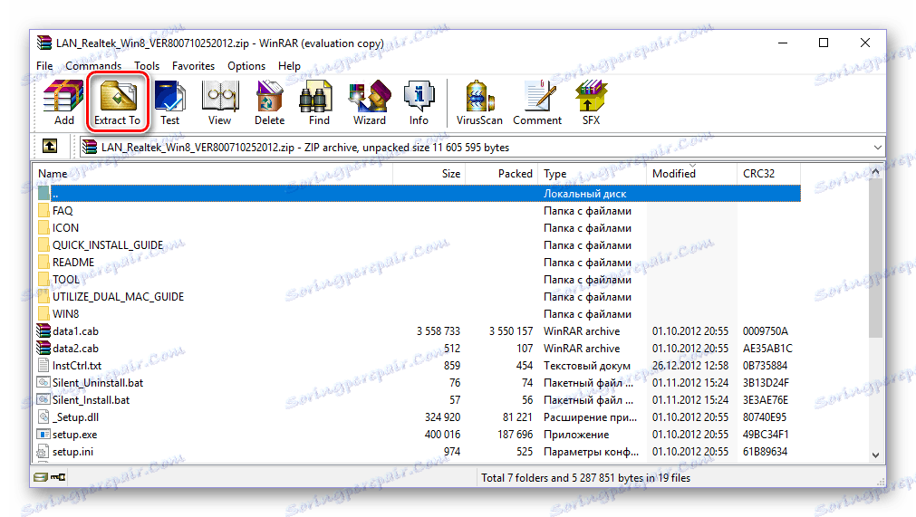
Task: Click modified date 26.12.2012 12:58
Action: coord(690,365)
